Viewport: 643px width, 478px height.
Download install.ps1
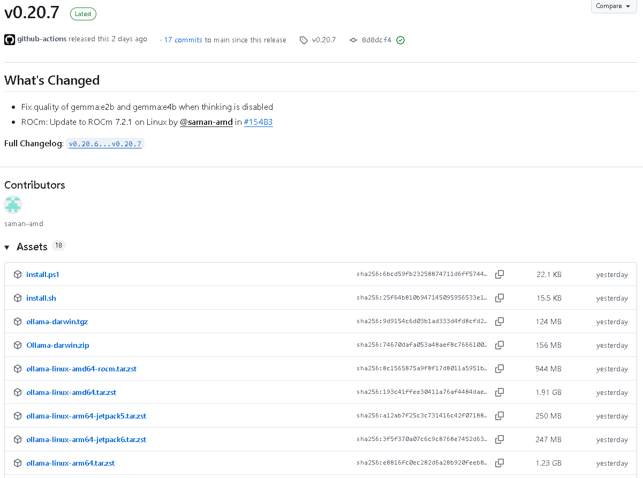tap(43, 274)
